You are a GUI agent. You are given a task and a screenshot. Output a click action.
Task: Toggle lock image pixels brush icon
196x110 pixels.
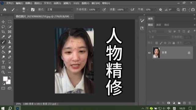(x=161, y=43)
